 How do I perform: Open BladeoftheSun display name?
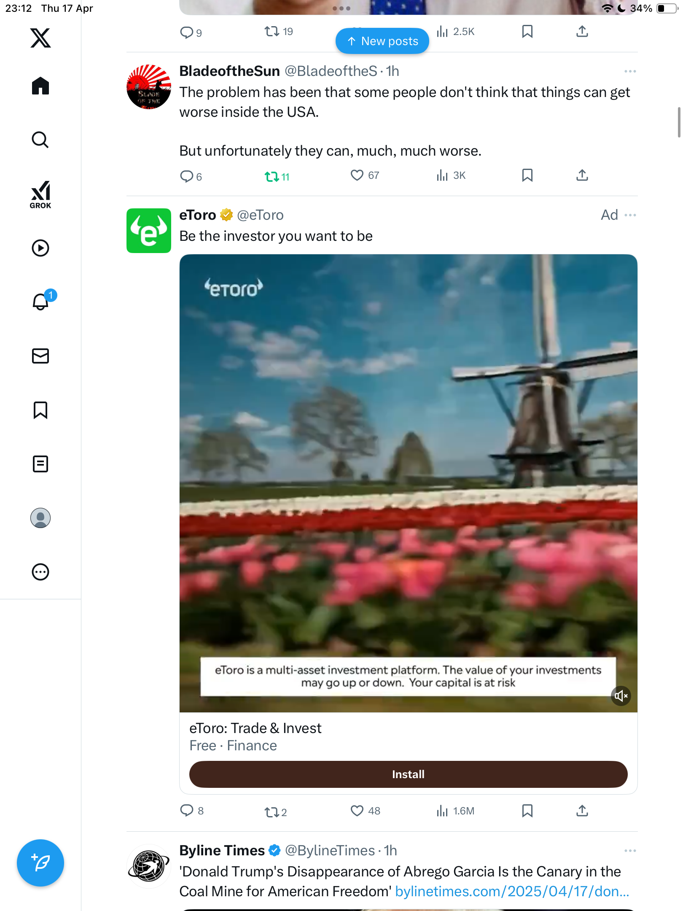tap(230, 71)
